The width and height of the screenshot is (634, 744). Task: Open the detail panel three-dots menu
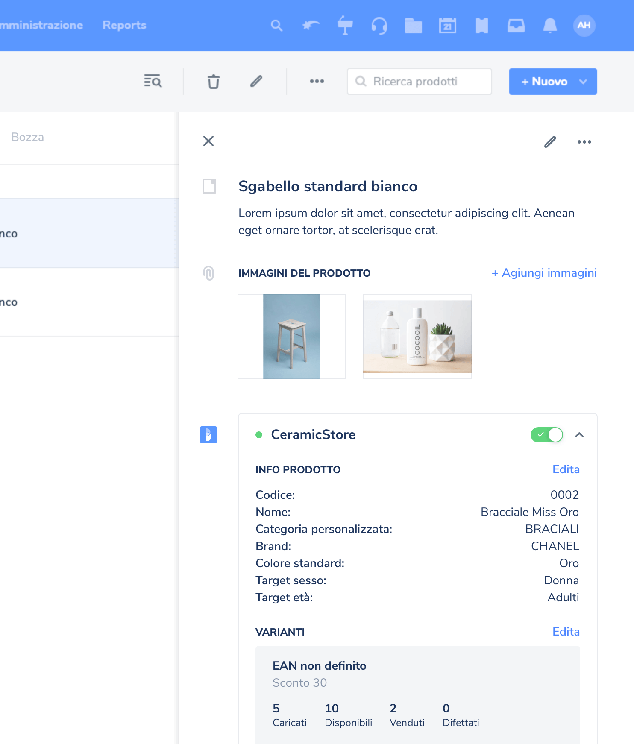(x=584, y=142)
